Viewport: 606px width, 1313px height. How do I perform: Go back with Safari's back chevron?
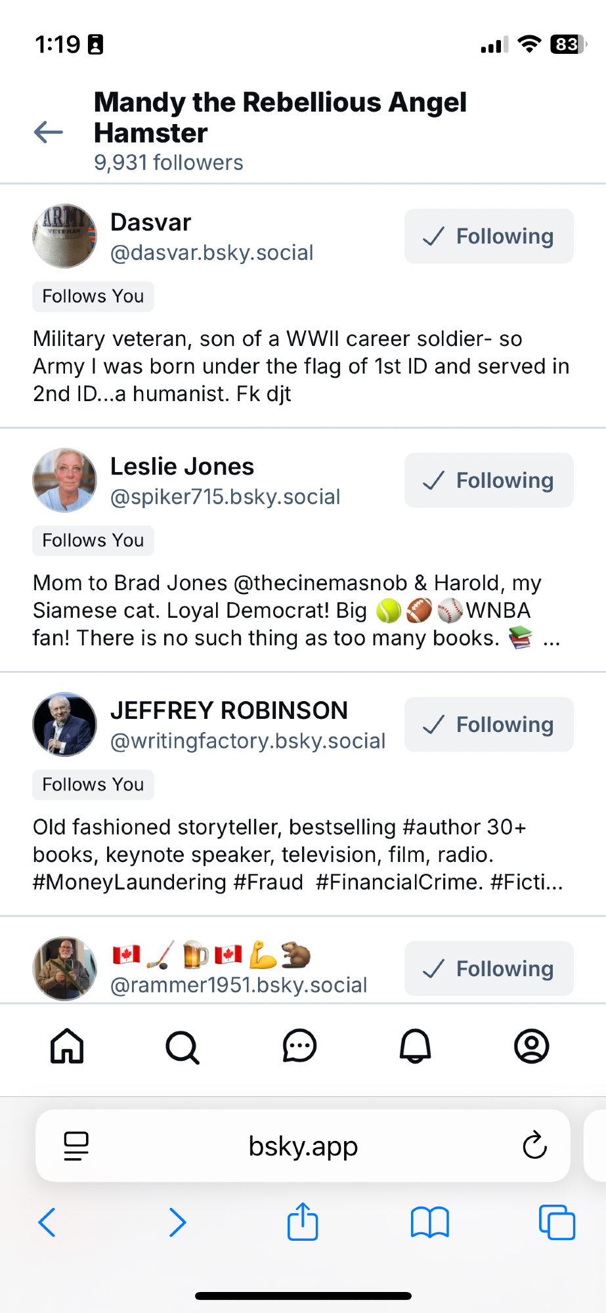coord(47,1222)
